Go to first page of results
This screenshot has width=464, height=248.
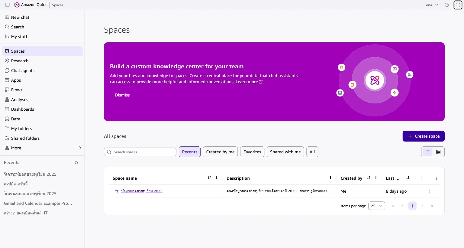(393, 206)
